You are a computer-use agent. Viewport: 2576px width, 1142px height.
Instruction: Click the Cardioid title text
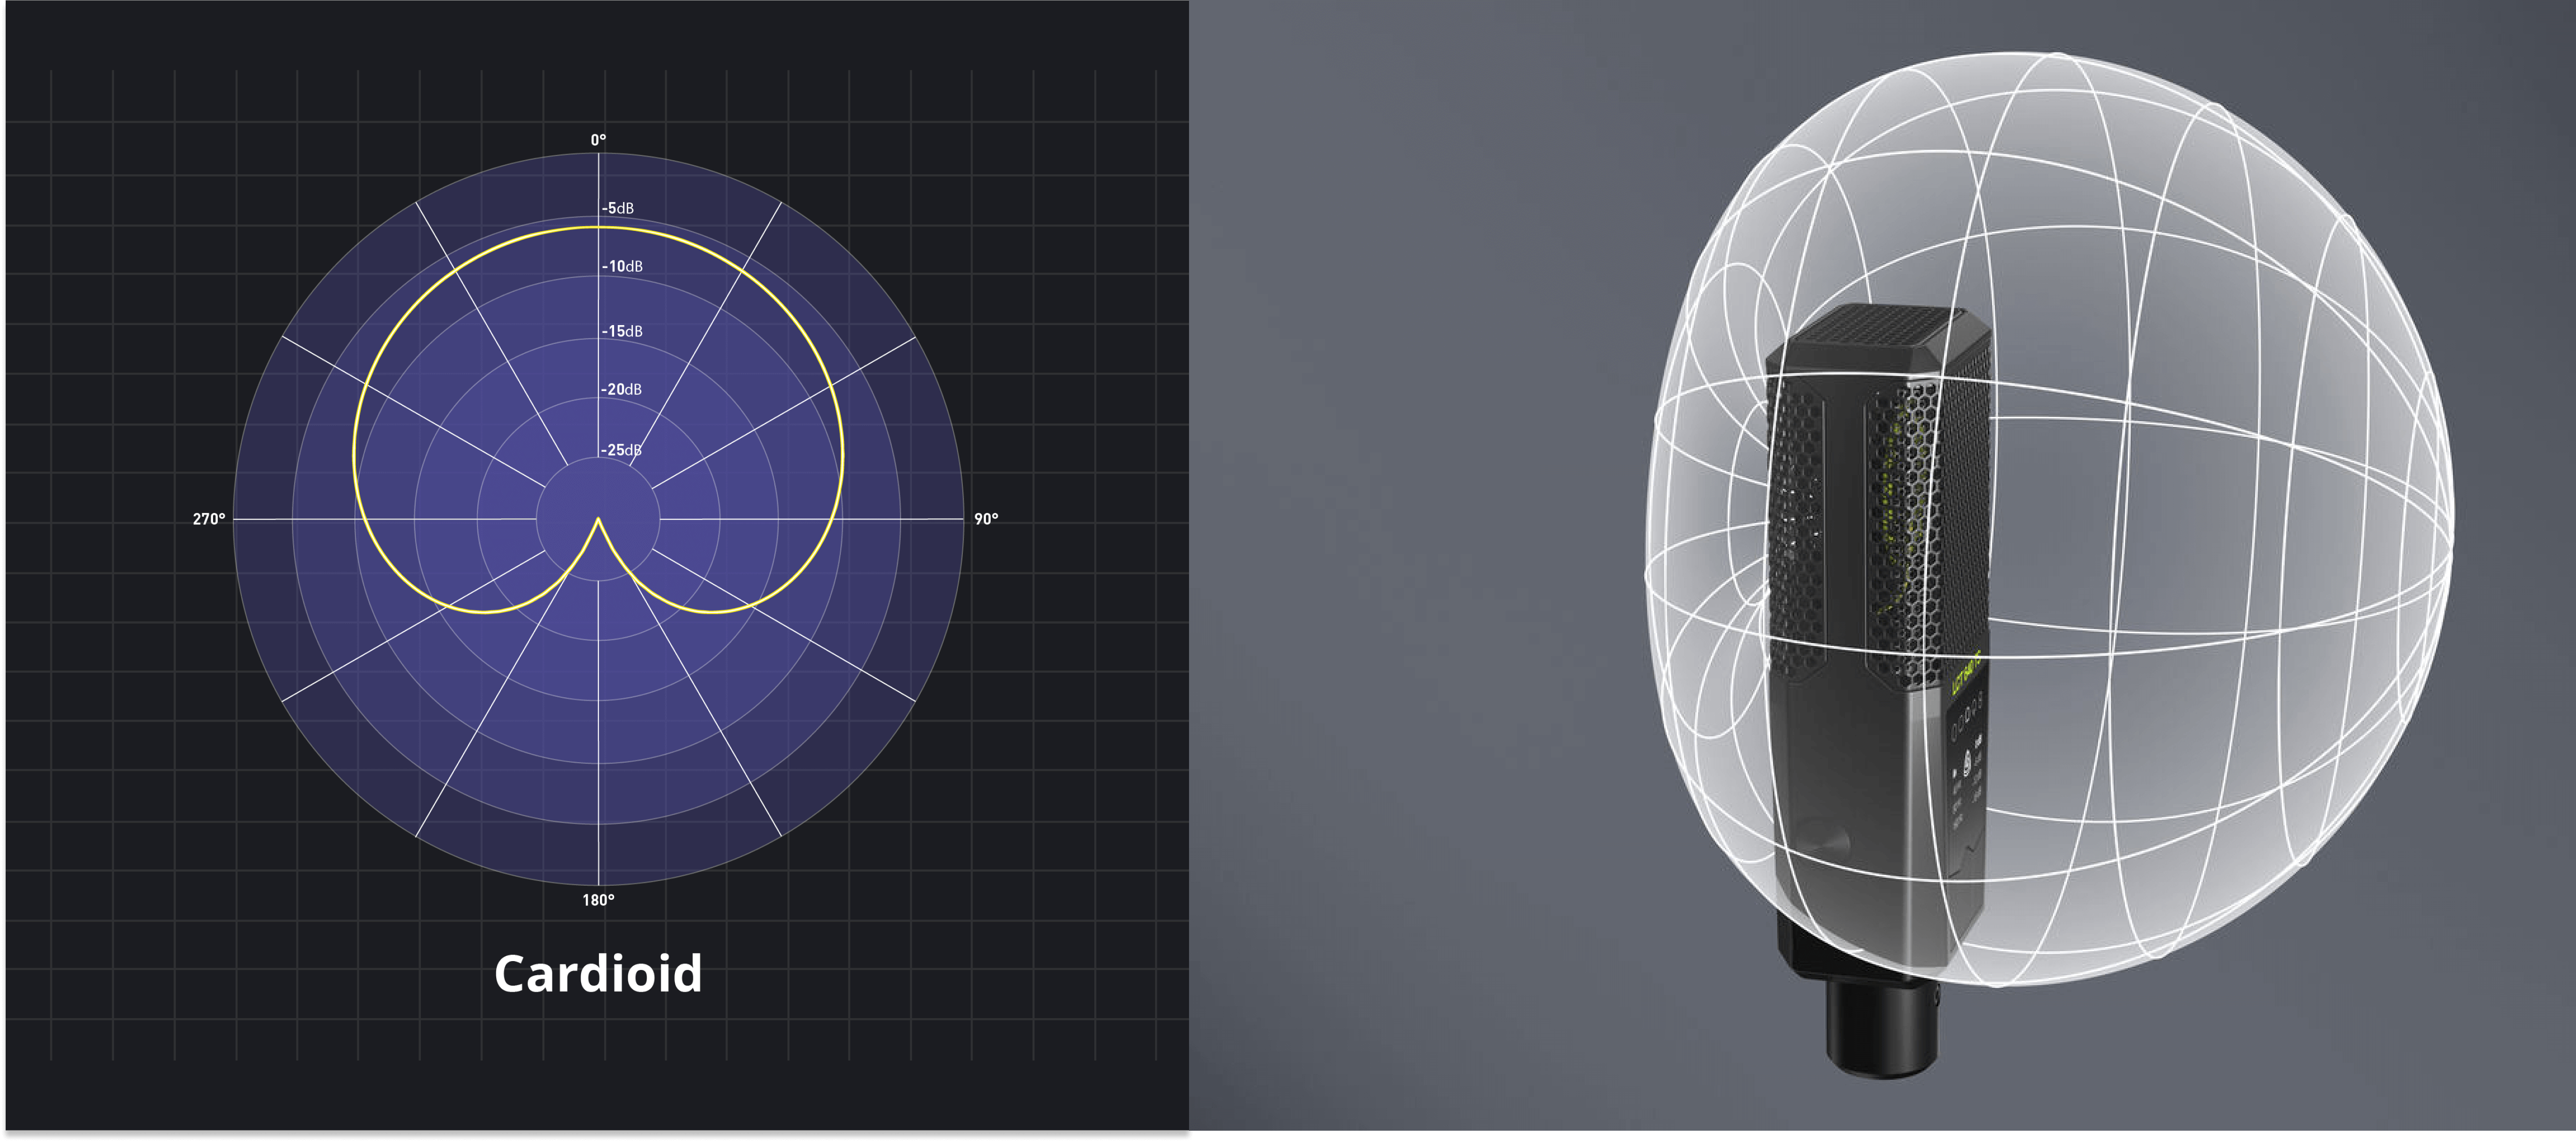598,974
